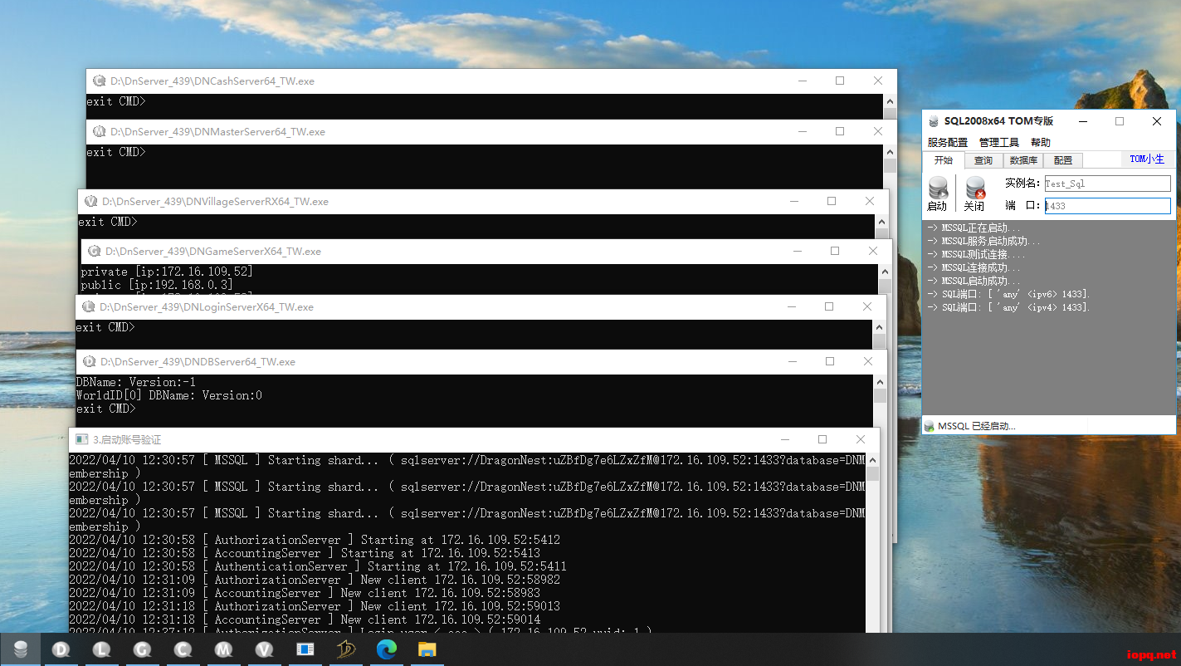Open File Explorer from taskbar

427,649
